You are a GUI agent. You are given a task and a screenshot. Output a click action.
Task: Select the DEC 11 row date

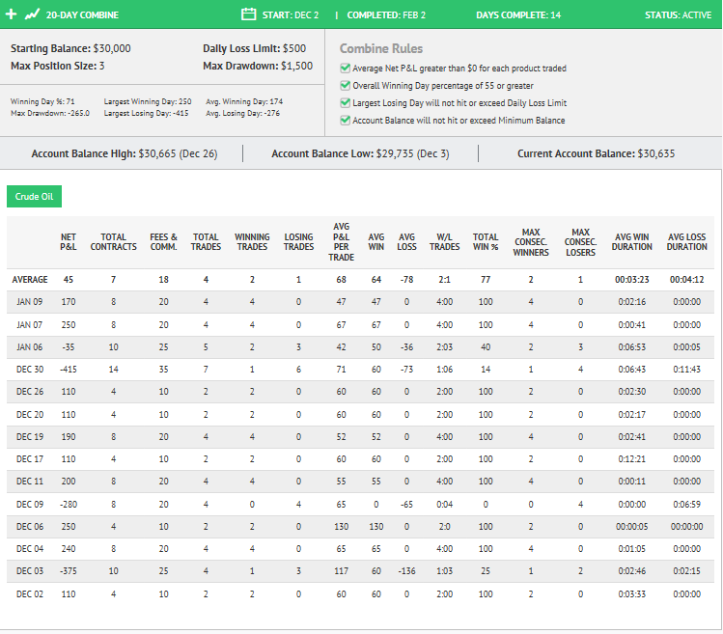pos(30,481)
